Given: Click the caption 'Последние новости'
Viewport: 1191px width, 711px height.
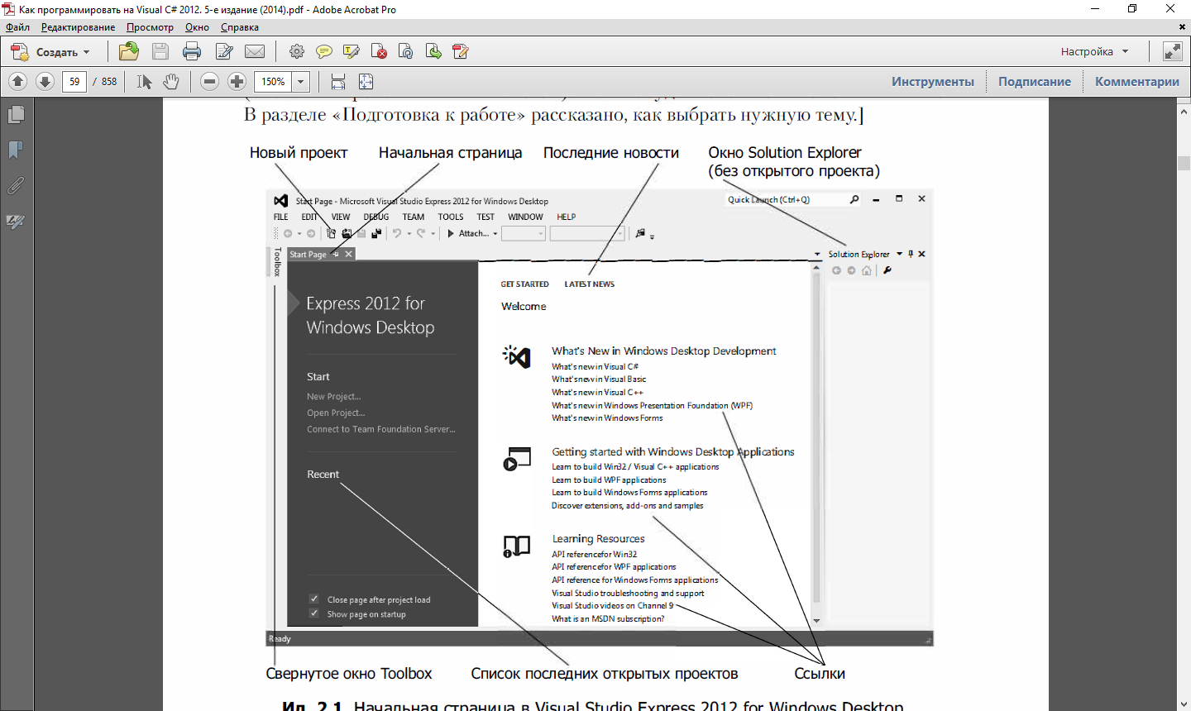Looking at the screenshot, I should (x=611, y=153).
